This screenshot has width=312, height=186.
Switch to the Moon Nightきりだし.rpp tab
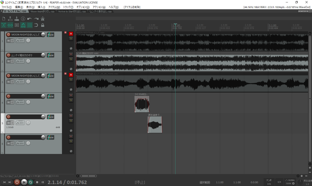(42, 12)
